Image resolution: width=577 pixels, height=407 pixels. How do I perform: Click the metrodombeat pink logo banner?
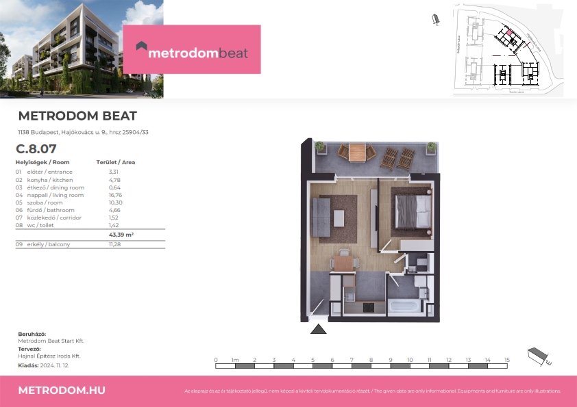coord(192,49)
